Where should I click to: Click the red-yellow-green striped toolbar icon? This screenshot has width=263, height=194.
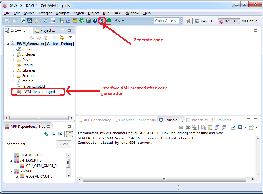click(x=75, y=21)
